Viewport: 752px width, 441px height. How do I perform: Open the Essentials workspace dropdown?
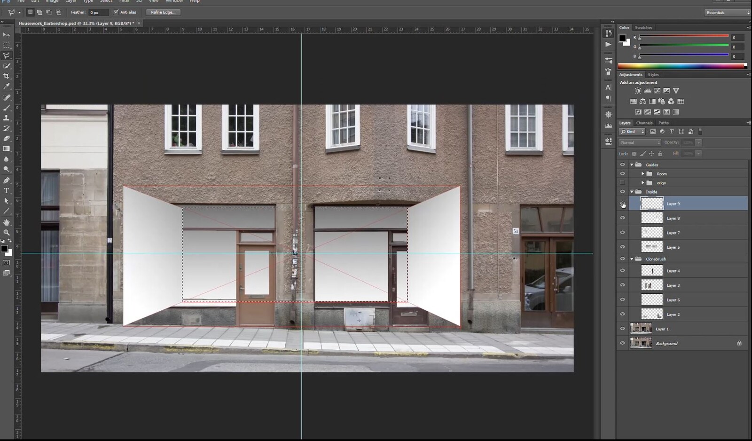click(727, 13)
